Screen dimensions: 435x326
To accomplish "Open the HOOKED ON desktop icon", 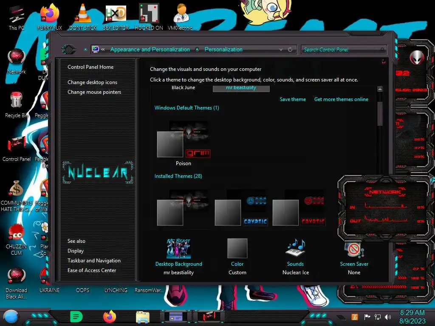I will click(x=149, y=17).
